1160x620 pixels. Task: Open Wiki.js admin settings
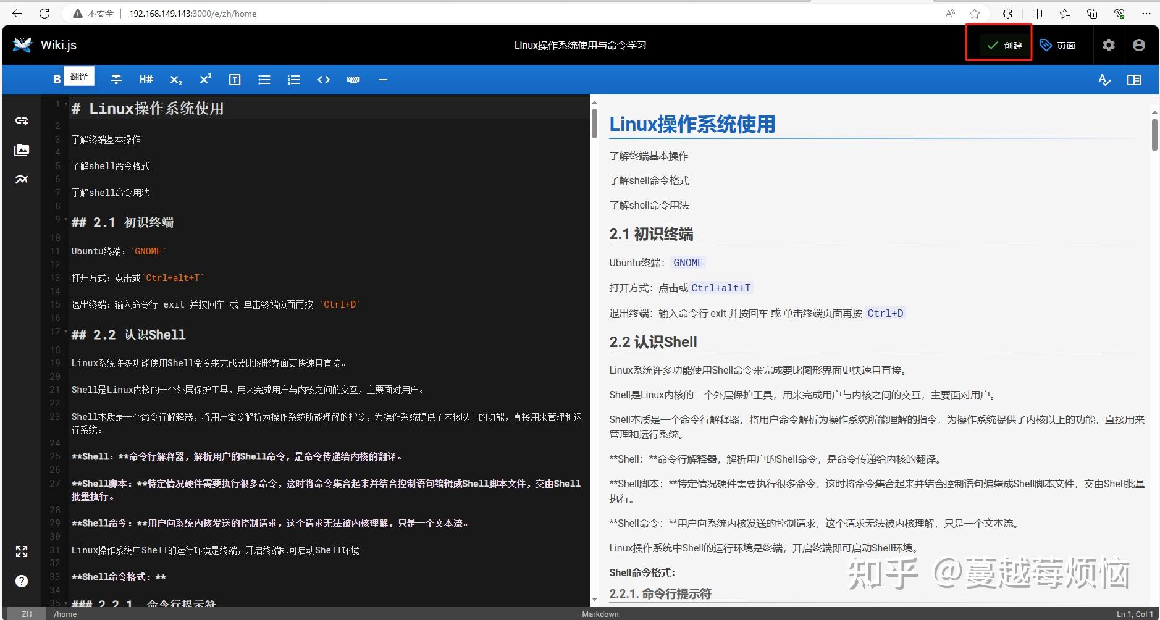point(1107,44)
